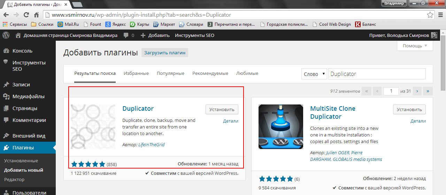This screenshot has width=446, height=195.
Task: Install the MultiSite Clone Duplicator plugin
Action: [x=409, y=109]
